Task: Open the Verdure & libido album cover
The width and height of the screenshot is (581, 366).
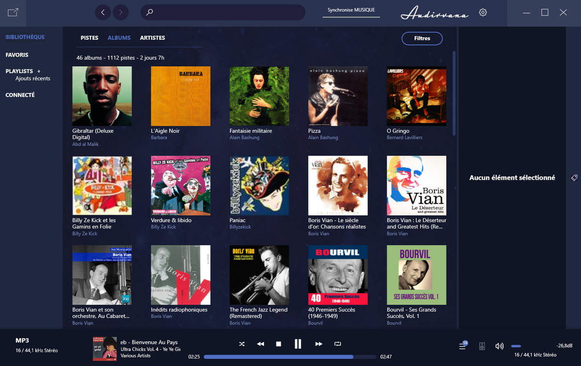Action: (181, 186)
